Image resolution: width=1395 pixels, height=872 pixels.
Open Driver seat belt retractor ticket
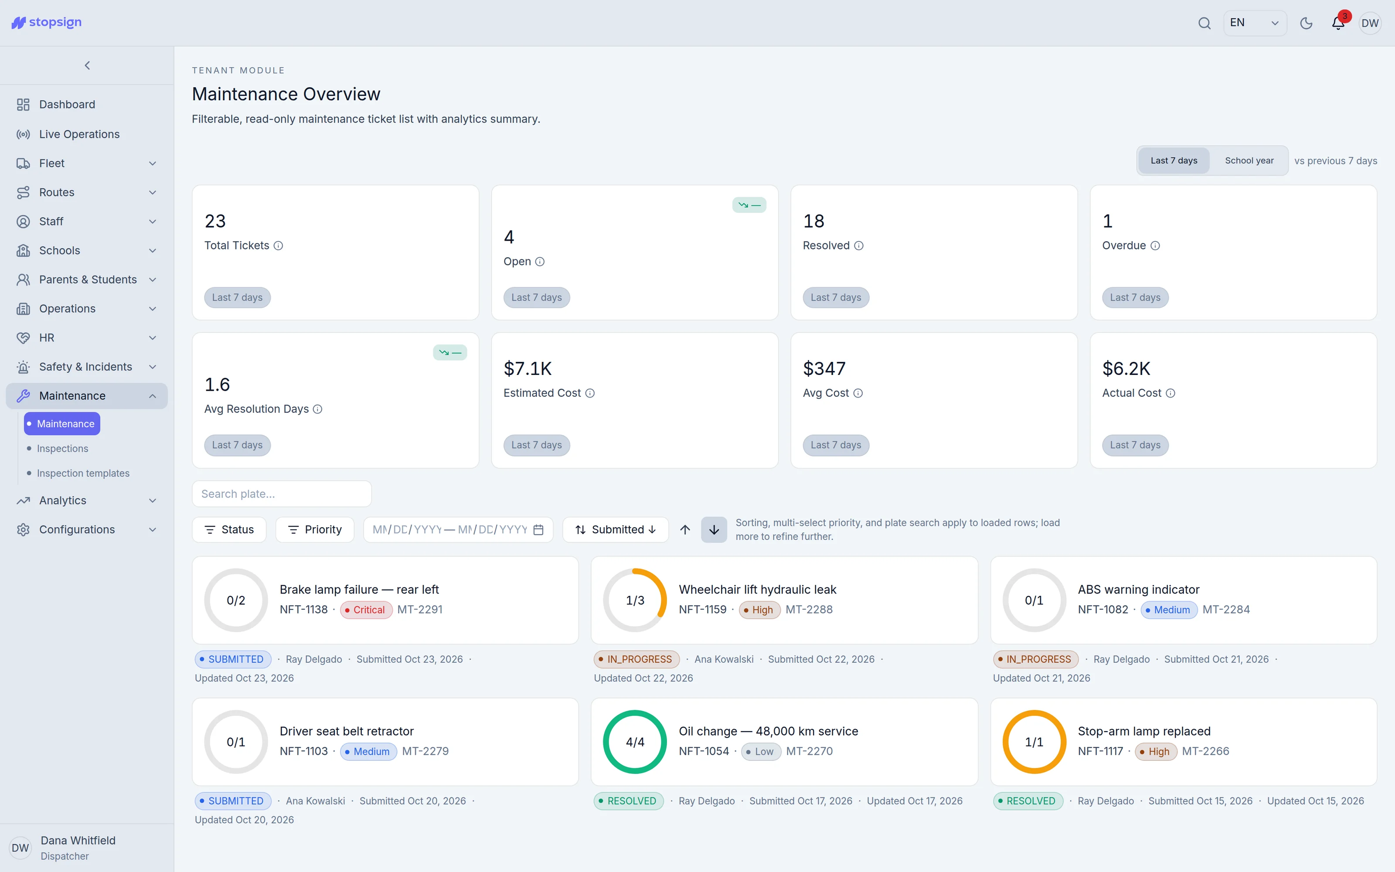[385, 742]
